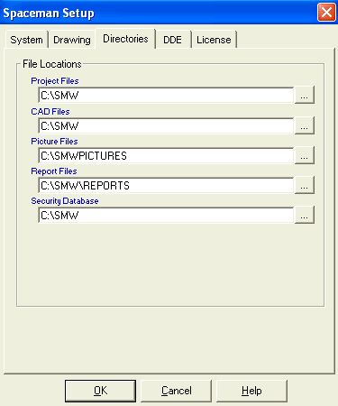
Task: Browse for Report Files folder
Action: click(305, 185)
